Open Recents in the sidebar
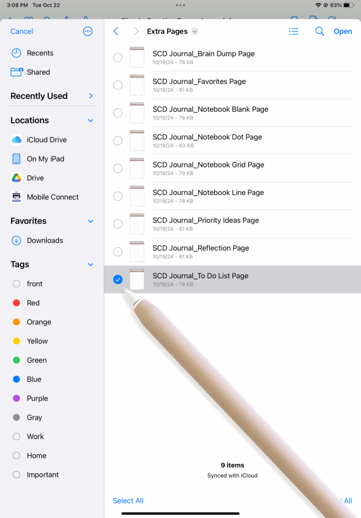This screenshot has width=361, height=518. click(40, 53)
